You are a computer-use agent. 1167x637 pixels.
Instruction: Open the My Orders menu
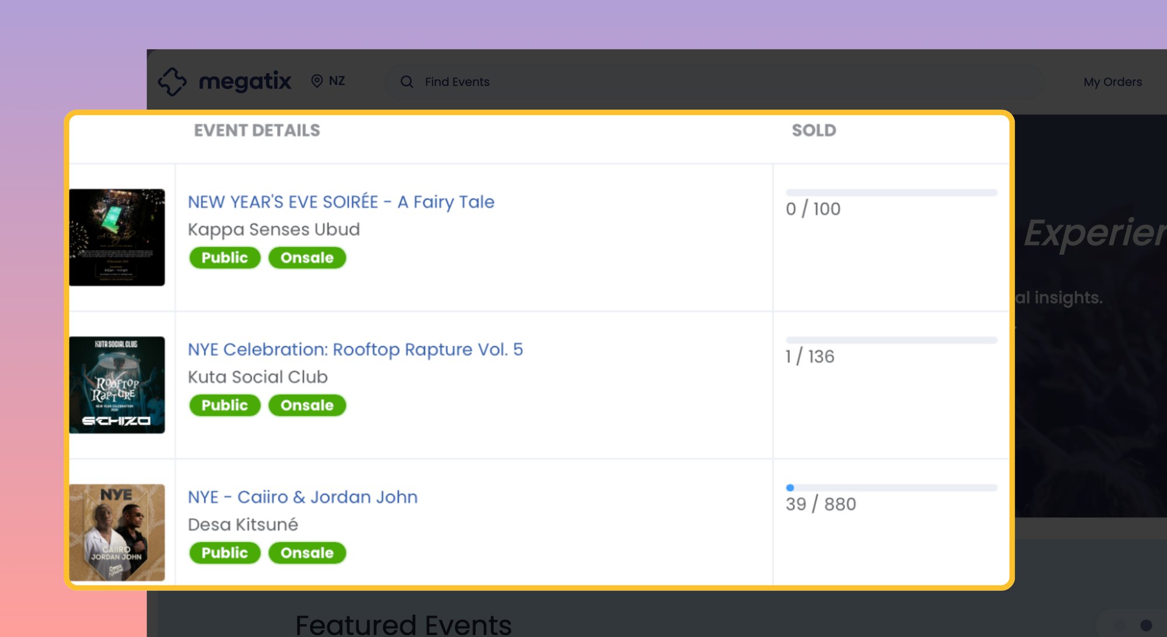[x=1112, y=82]
